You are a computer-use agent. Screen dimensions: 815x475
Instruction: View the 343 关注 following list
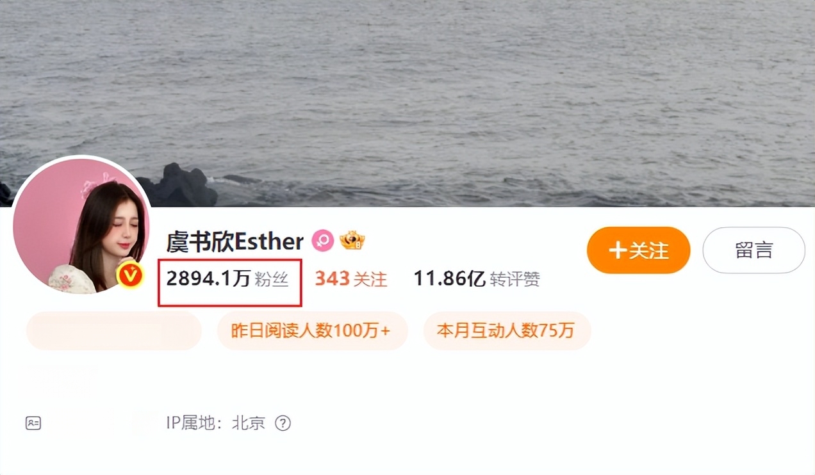point(351,279)
